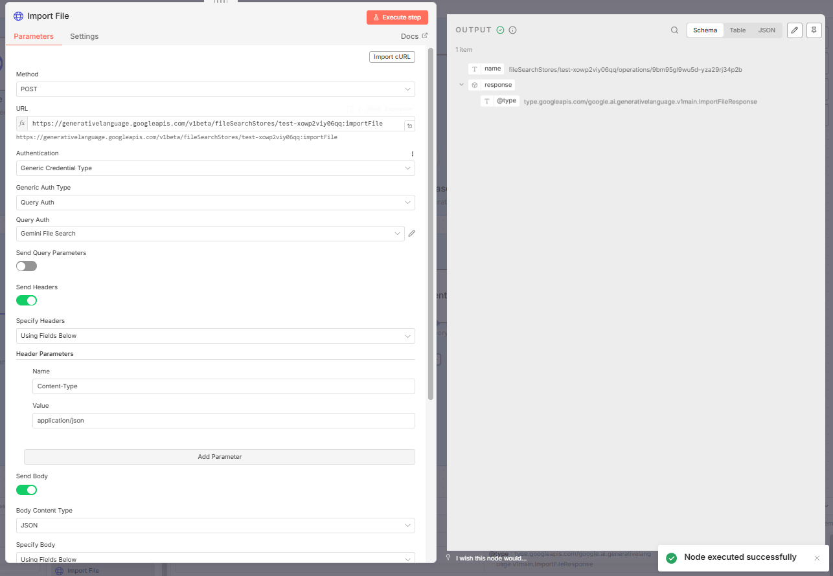Image resolution: width=833 pixels, height=576 pixels.
Task: Click the pencil edit output icon
Action: point(795,30)
